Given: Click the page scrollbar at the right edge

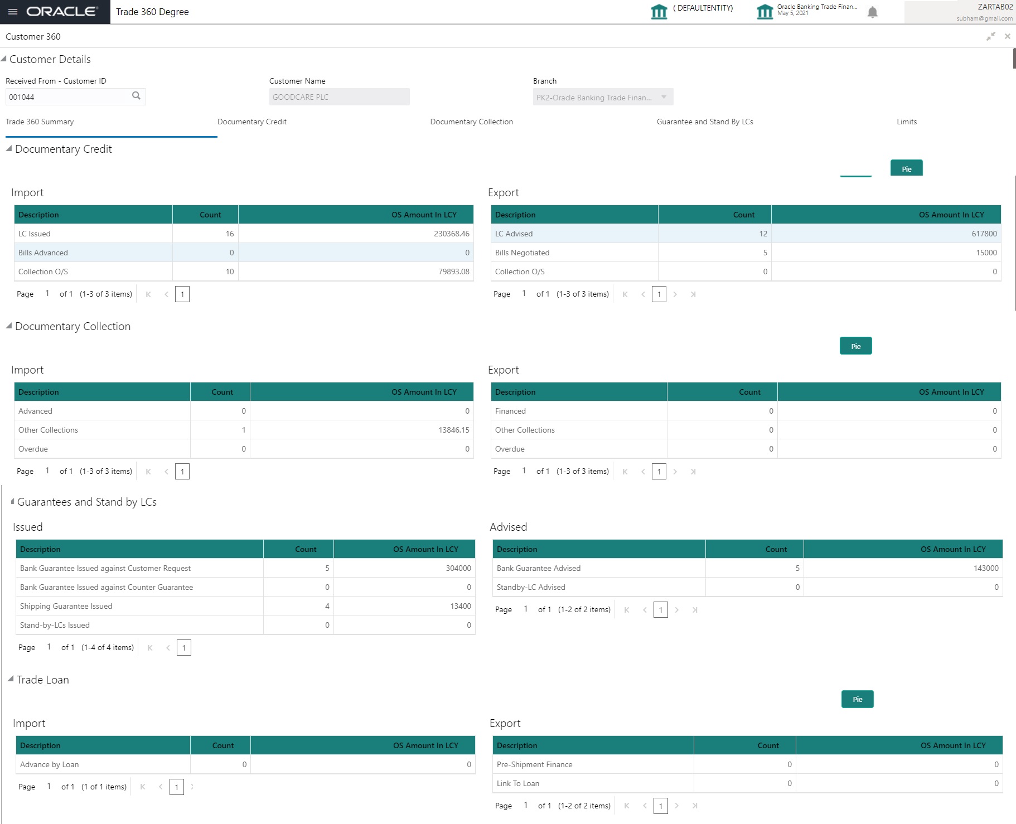Looking at the screenshot, I should pos(1014,59).
